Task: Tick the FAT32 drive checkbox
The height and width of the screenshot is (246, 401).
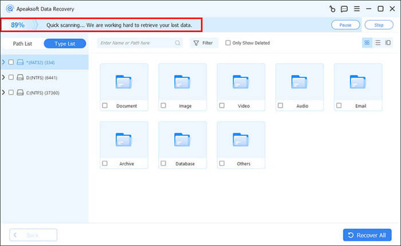Action: pyautogui.click(x=11, y=62)
